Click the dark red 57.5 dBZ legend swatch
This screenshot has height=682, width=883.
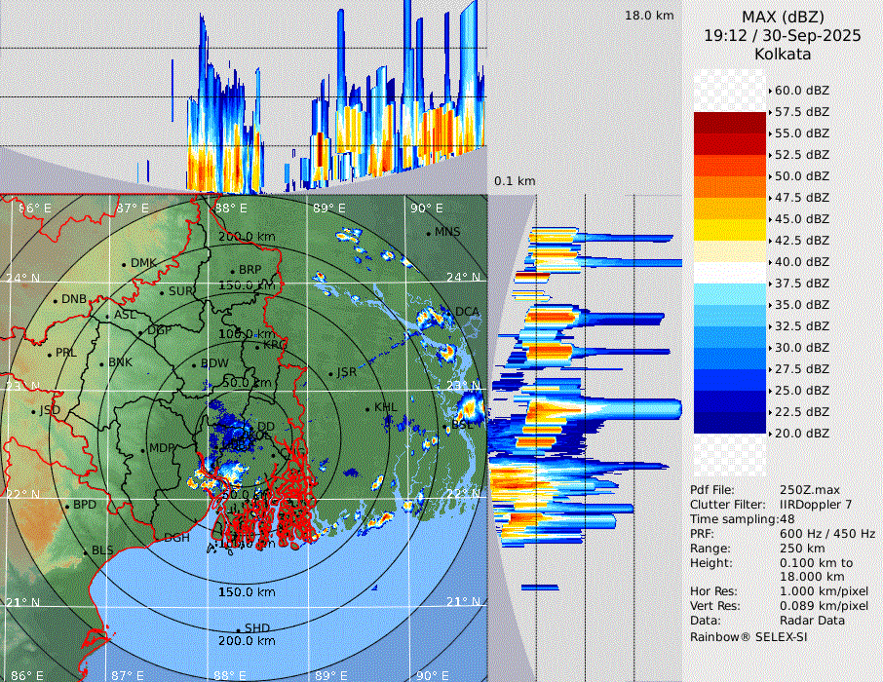(730, 123)
